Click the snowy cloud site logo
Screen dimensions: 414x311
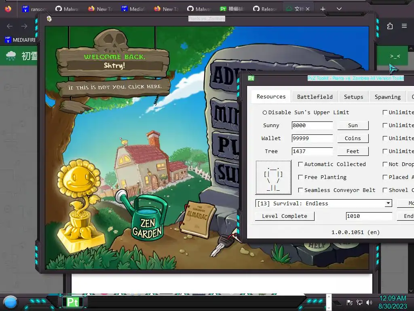11,56
